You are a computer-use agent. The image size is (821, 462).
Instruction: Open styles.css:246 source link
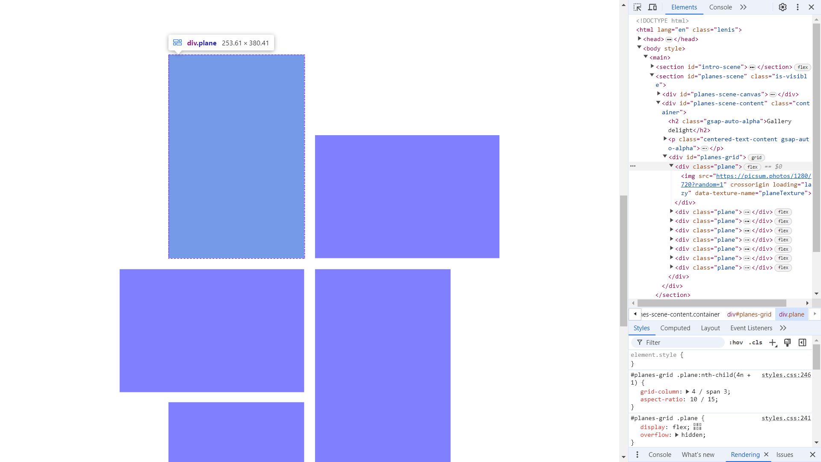point(786,375)
